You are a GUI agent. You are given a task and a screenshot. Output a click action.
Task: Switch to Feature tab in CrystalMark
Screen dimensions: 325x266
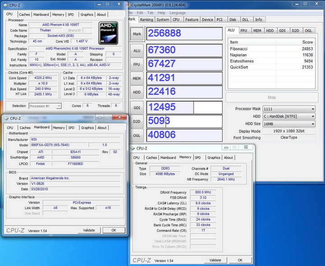(x=192, y=20)
